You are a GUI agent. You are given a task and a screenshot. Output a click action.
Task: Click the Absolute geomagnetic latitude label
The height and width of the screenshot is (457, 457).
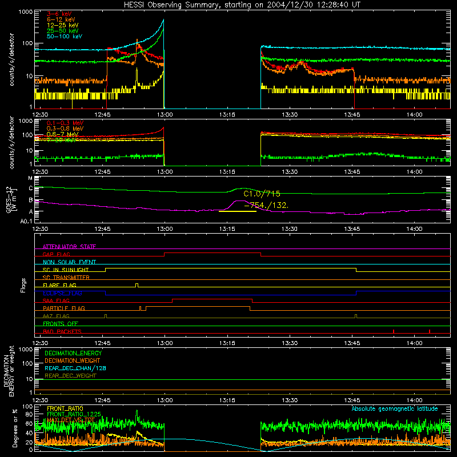pos(395,408)
